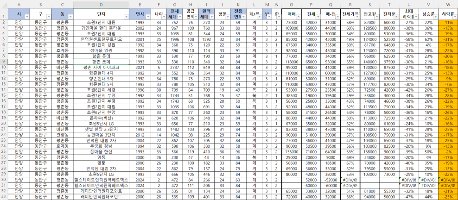The image size is (458, 200).
Task: Click the cell '초원1단지 성원'
Action: (x=101, y=45)
